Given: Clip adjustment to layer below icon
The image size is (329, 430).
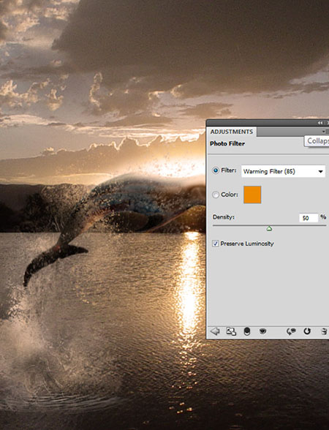Looking at the screenshot, I should point(247,331).
